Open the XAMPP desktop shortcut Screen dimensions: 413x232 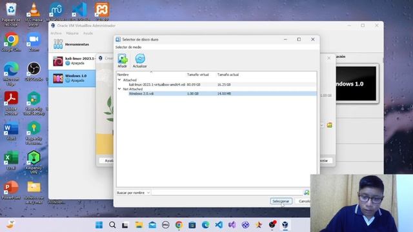[x=102, y=12]
